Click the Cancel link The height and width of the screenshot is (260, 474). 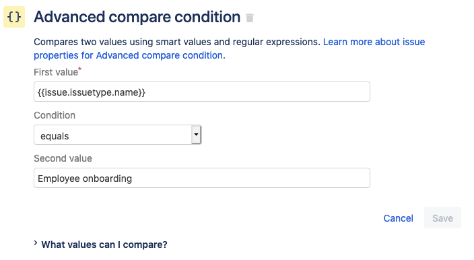point(398,218)
